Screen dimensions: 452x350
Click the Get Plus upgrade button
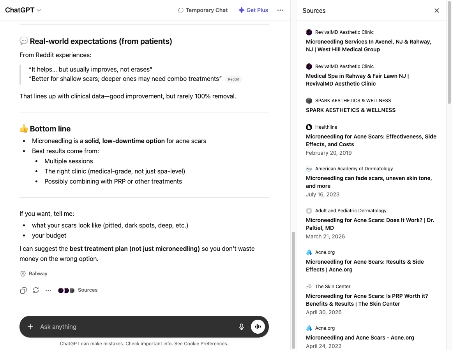(x=253, y=10)
